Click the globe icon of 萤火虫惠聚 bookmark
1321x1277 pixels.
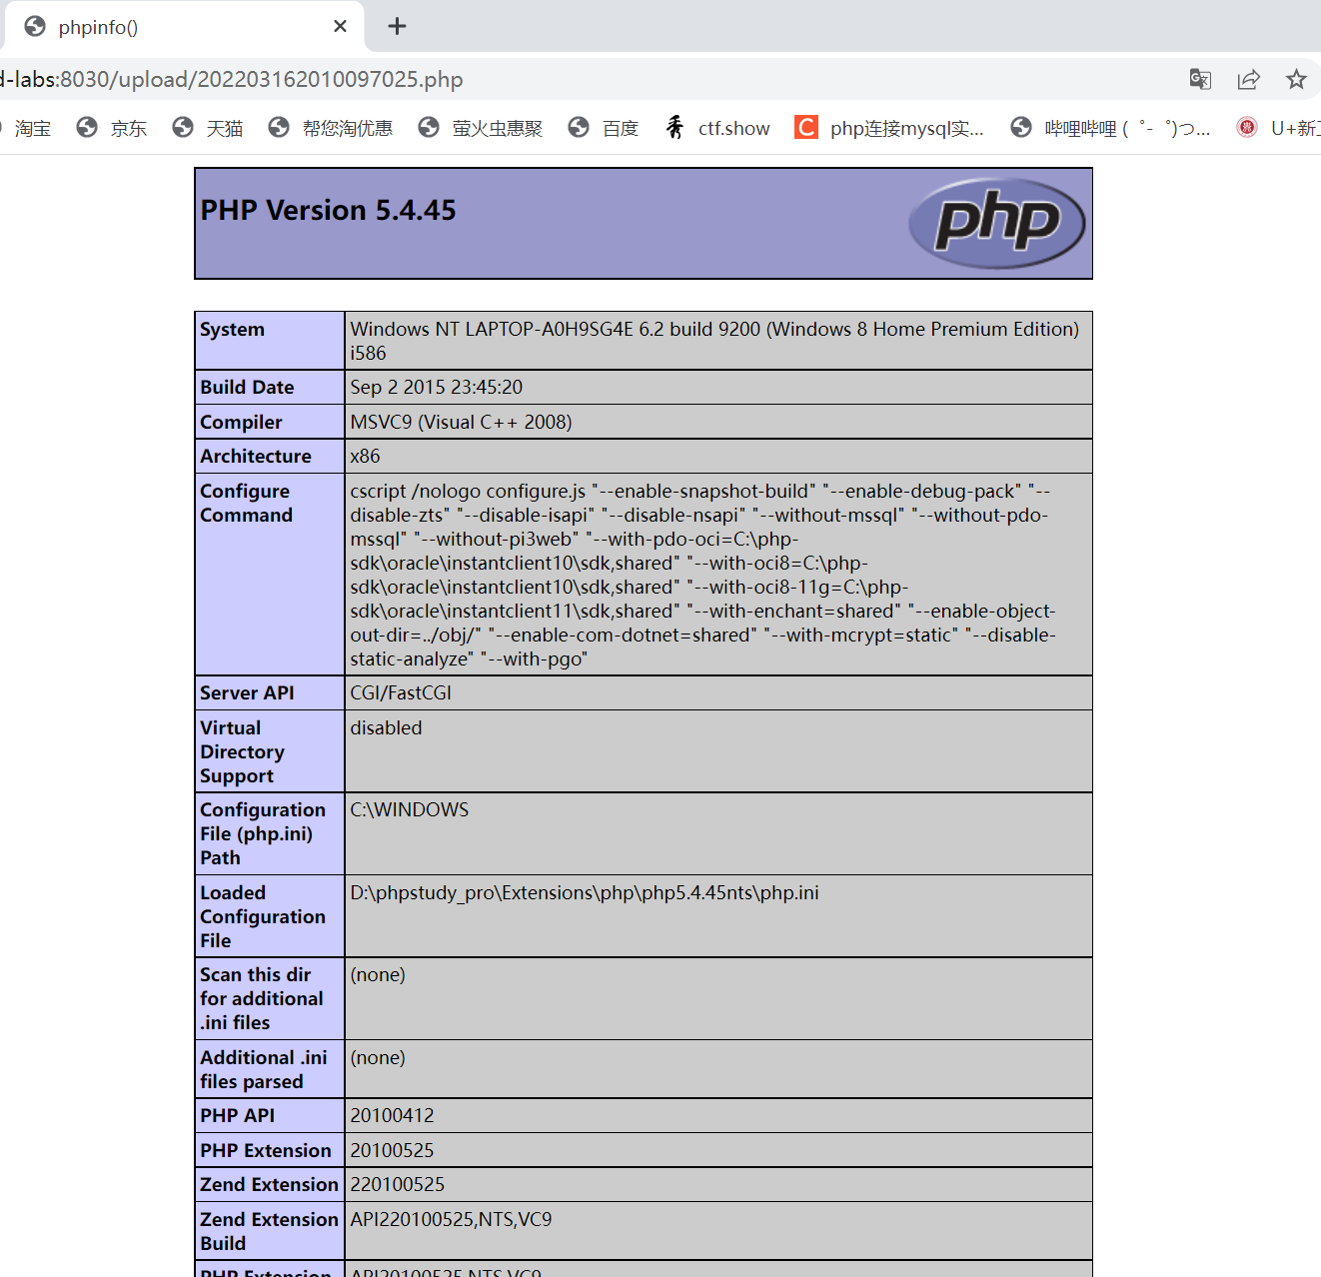click(x=429, y=127)
